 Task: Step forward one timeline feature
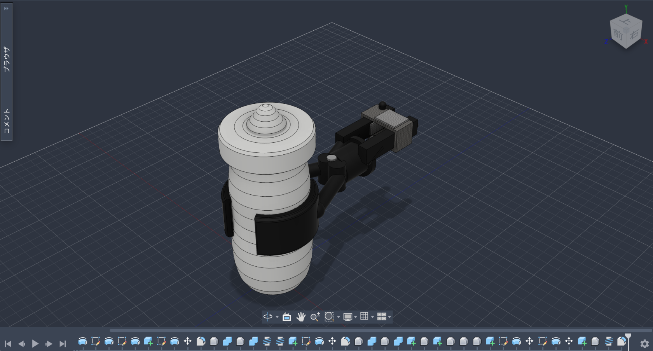click(x=49, y=344)
